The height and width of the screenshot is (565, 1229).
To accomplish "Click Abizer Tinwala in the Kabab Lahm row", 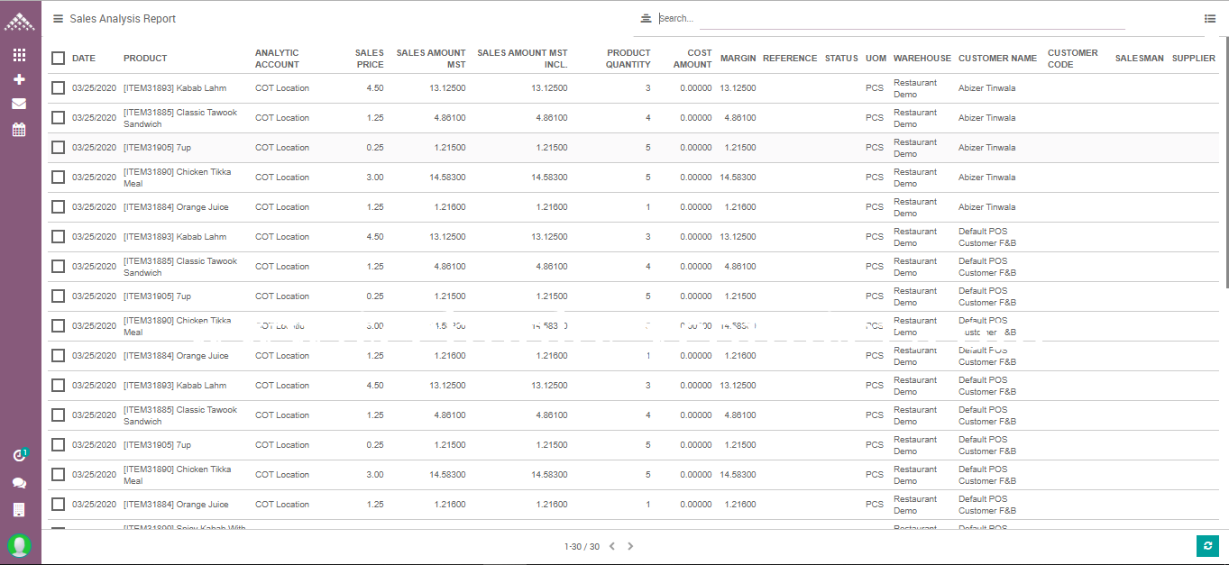I will click(986, 88).
